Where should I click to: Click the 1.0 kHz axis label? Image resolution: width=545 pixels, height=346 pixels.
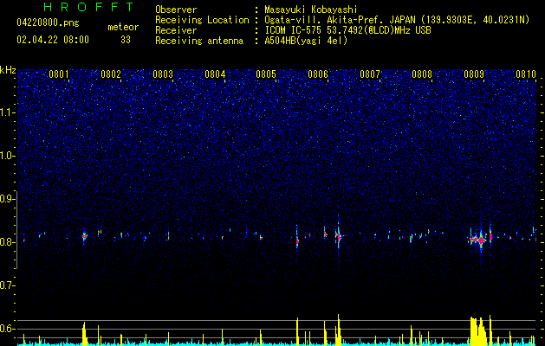pos(8,156)
